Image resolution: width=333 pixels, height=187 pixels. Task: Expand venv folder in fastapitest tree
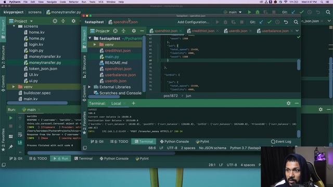(95, 45)
